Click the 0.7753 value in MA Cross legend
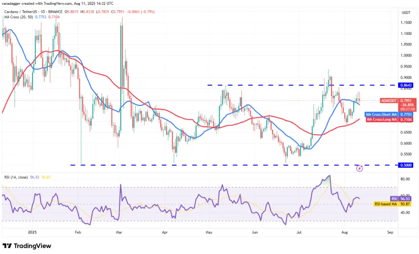 coord(41,17)
